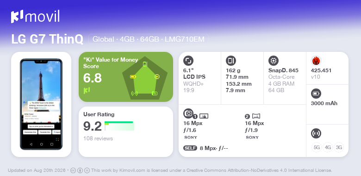361x176 pixels.
Task: Click the battery capacity icon
Action: point(316,94)
